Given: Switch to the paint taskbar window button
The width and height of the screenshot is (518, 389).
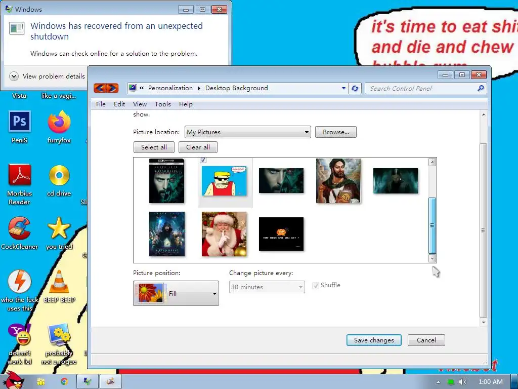Looking at the screenshot, I should point(111,382).
